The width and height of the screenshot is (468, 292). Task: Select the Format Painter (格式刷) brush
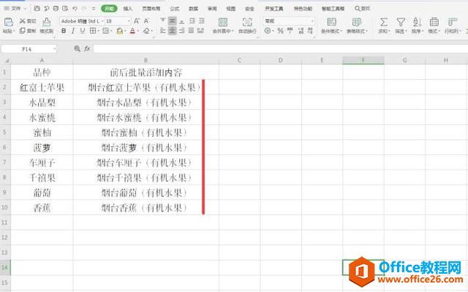(46, 26)
